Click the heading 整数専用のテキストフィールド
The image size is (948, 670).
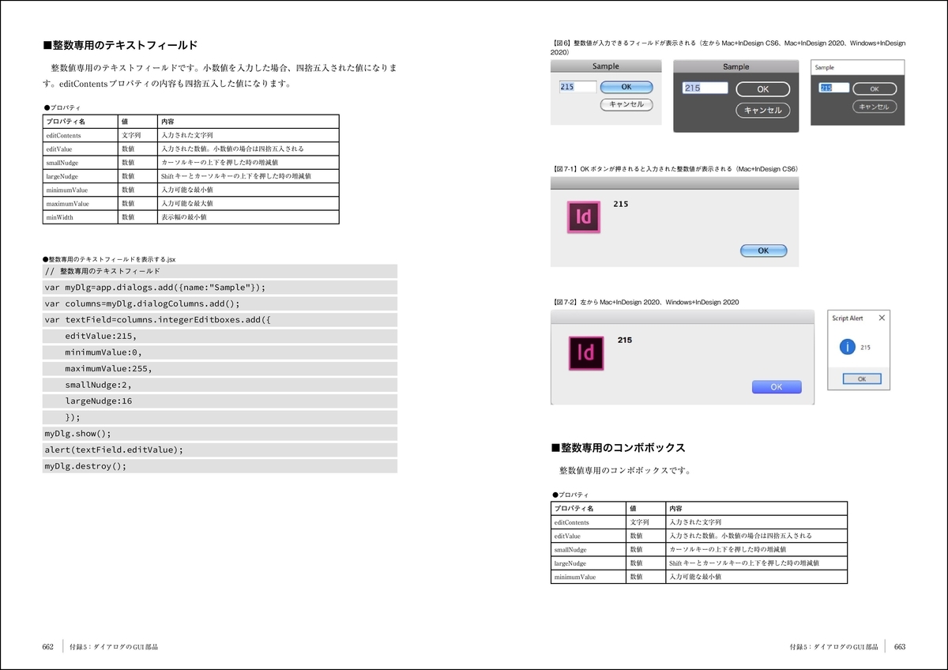coord(120,46)
